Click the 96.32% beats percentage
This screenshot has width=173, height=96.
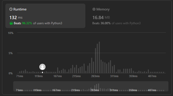pos(27,23)
